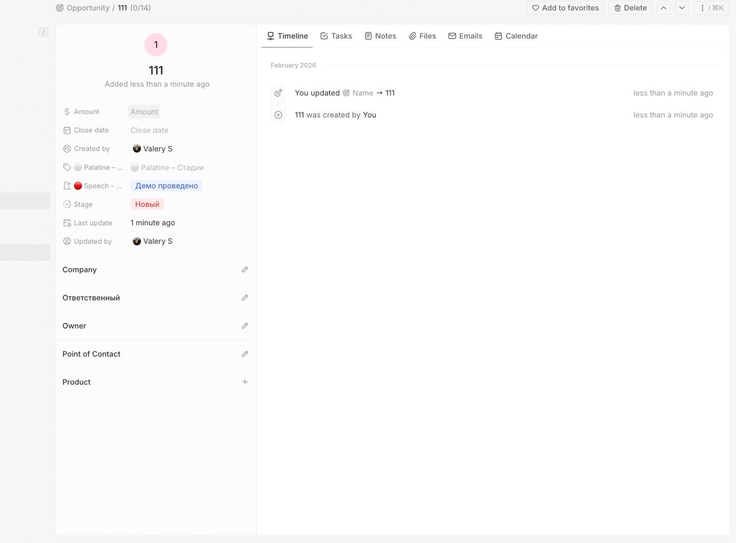736x543 pixels.
Task: Open the Calendar tab
Action: tap(516, 36)
